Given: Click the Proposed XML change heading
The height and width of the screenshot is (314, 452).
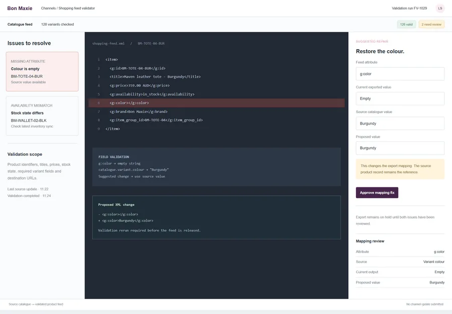Looking at the screenshot, I should coord(116,204).
